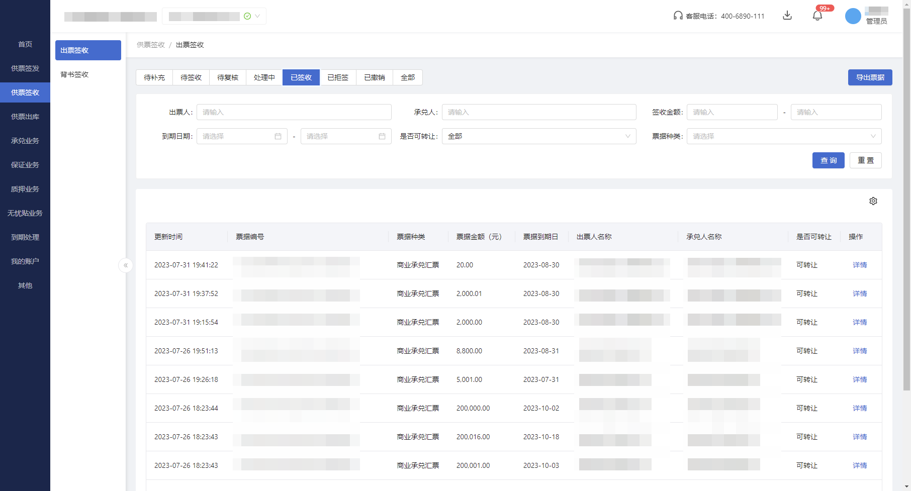Image resolution: width=911 pixels, height=491 pixels.
Task: Open 承兑业务 in the left sidebar
Action: (25, 141)
